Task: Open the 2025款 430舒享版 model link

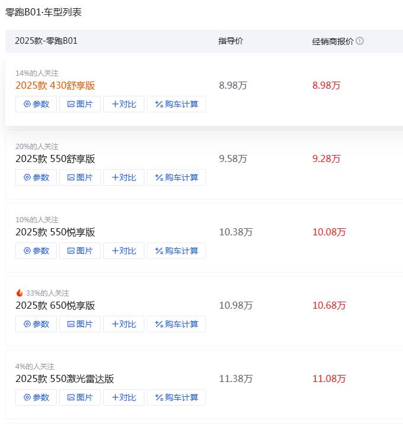Action: click(x=55, y=86)
